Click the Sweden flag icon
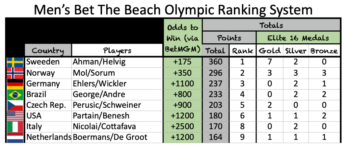345x146 pixels. point(15,63)
